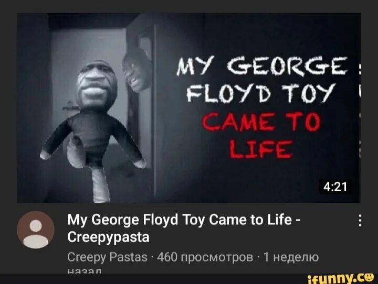
Task: Click the 'Creepypasta' word in the title
Action: (109, 237)
